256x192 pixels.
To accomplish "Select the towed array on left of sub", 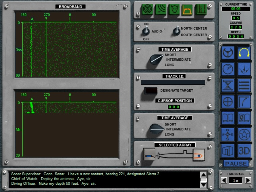I will (149, 154).
